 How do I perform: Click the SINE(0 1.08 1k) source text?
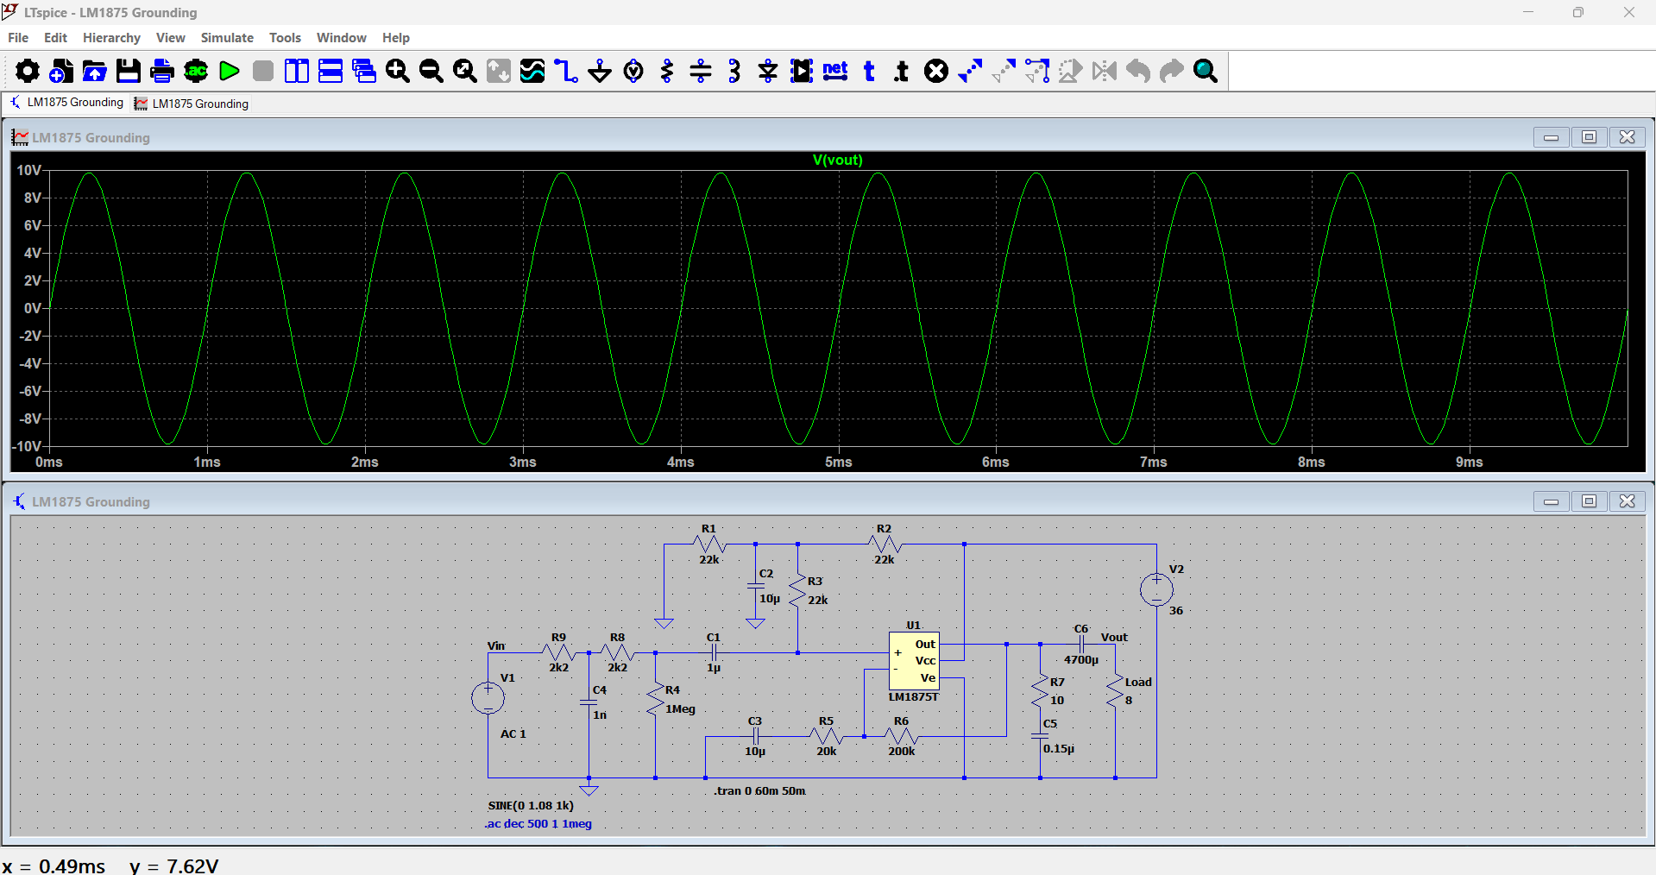(x=531, y=805)
